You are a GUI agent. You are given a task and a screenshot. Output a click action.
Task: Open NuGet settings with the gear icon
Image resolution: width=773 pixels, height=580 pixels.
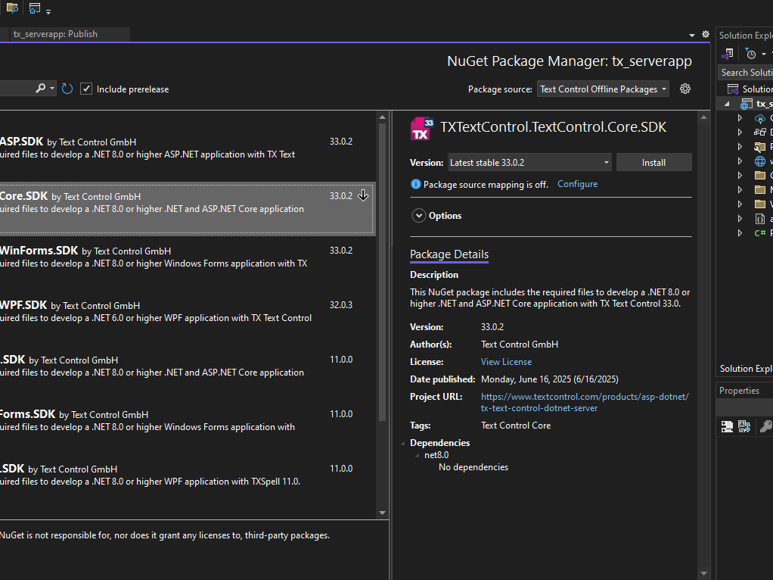point(685,89)
